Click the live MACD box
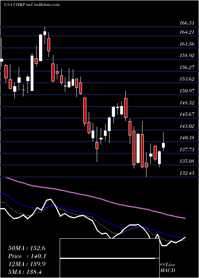The image size is (199, 278). pyautogui.click(x=109, y=258)
